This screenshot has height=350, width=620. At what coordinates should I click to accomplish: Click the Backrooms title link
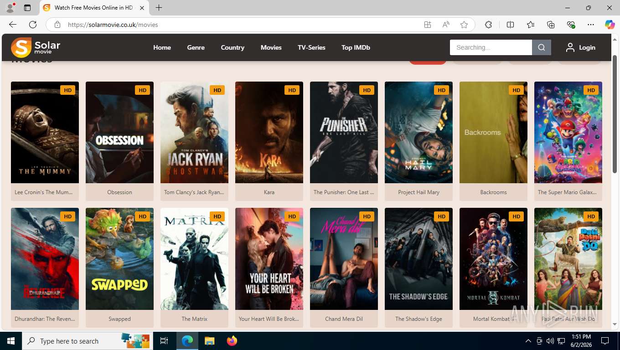click(493, 192)
